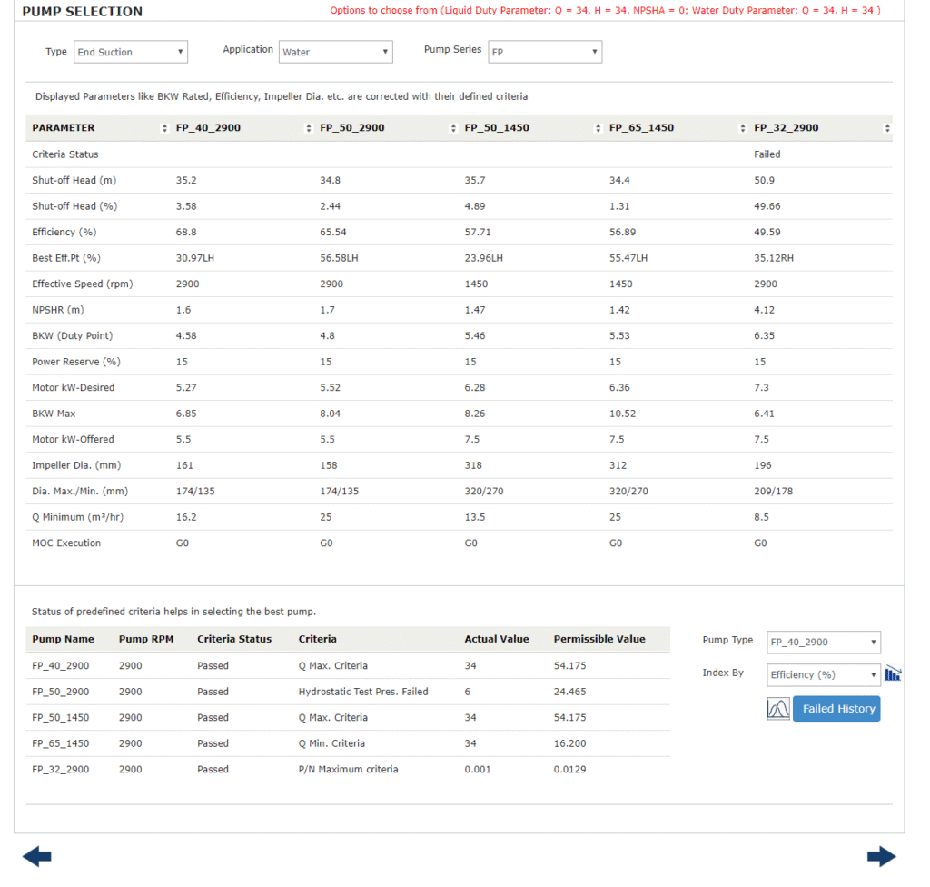This screenshot has height=887, width=930.
Task: Select FP_40_2900 in the criteria table
Action: [61, 665]
